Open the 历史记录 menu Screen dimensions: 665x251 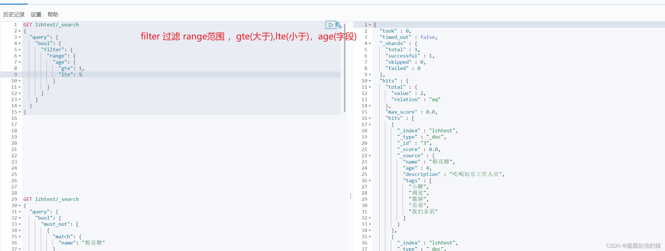[x=14, y=14]
